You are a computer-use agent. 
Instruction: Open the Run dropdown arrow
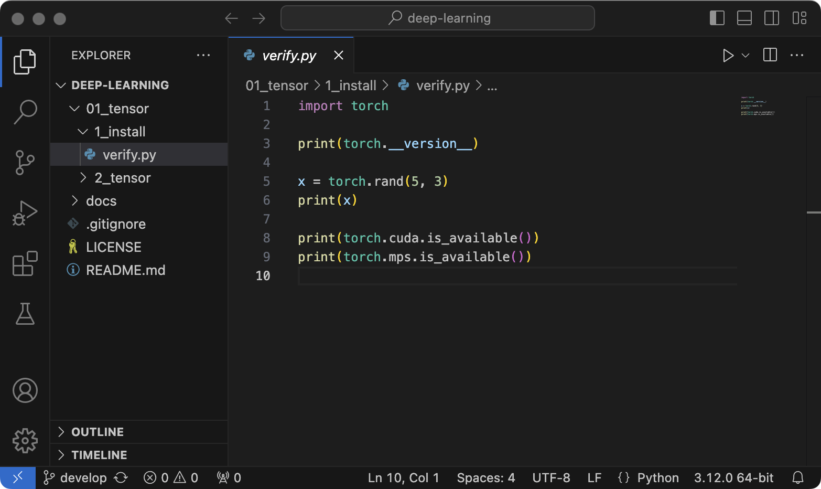(746, 56)
